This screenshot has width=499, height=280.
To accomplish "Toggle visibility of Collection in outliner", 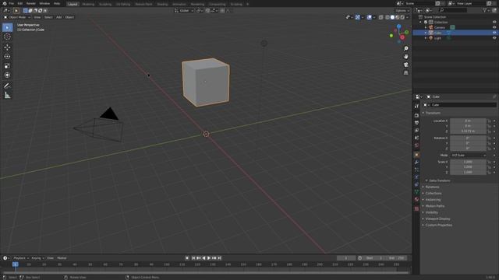I will tap(494, 23).
